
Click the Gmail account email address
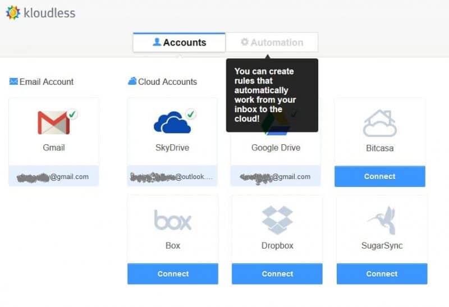(53, 177)
